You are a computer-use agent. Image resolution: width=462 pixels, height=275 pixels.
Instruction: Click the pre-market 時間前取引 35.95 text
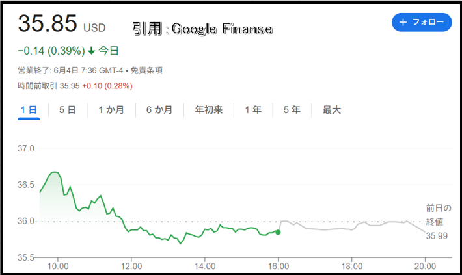49,86
